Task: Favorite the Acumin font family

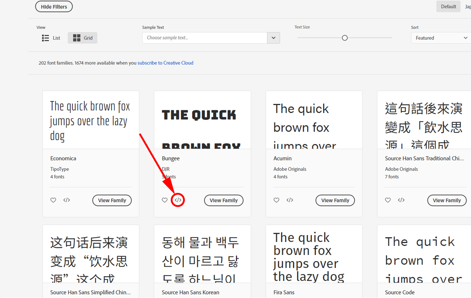Action: (276, 200)
